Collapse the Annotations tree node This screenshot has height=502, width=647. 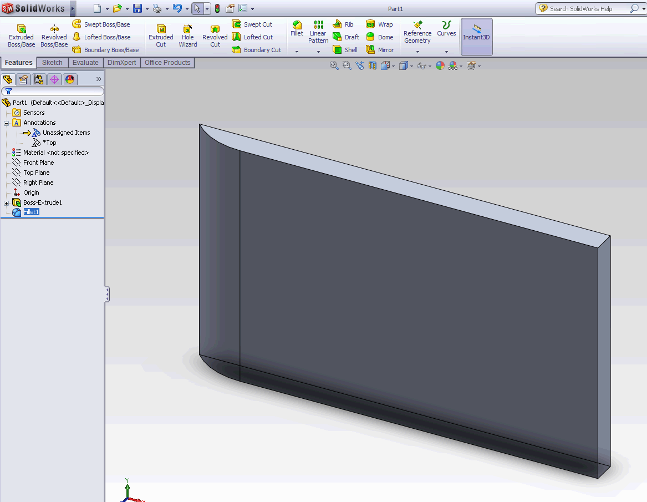pos(7,123)
